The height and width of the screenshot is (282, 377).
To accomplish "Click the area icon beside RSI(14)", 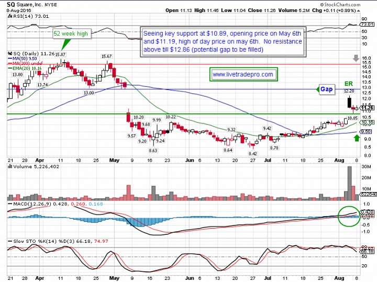I will click(10, 16).
